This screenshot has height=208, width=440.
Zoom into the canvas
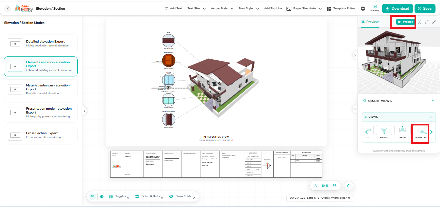pos(335,186)
